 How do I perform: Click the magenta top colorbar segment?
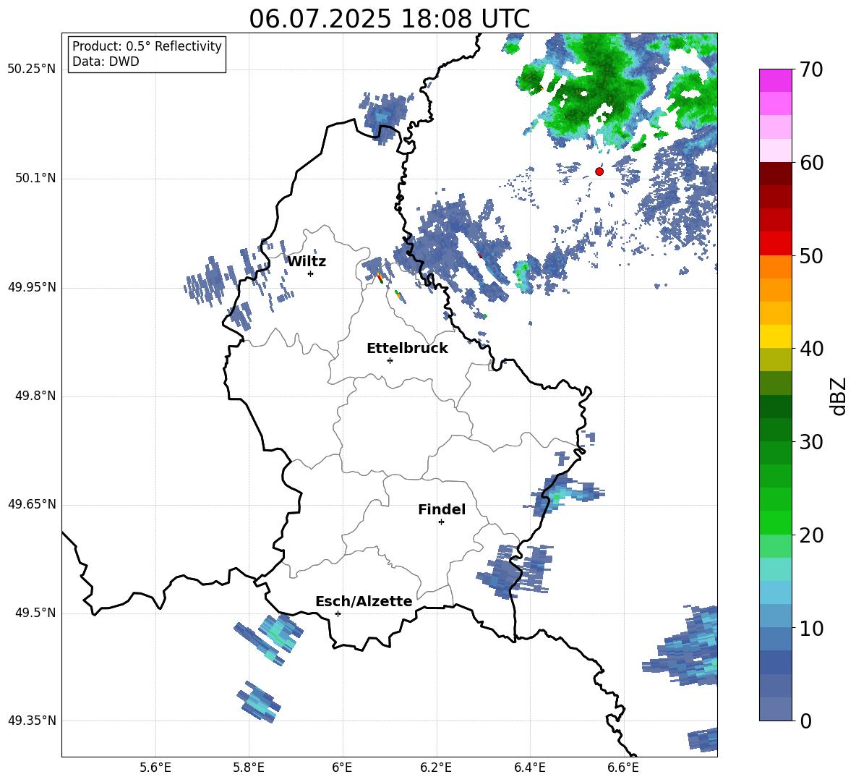pyautogui.click(x=775, y=80)
